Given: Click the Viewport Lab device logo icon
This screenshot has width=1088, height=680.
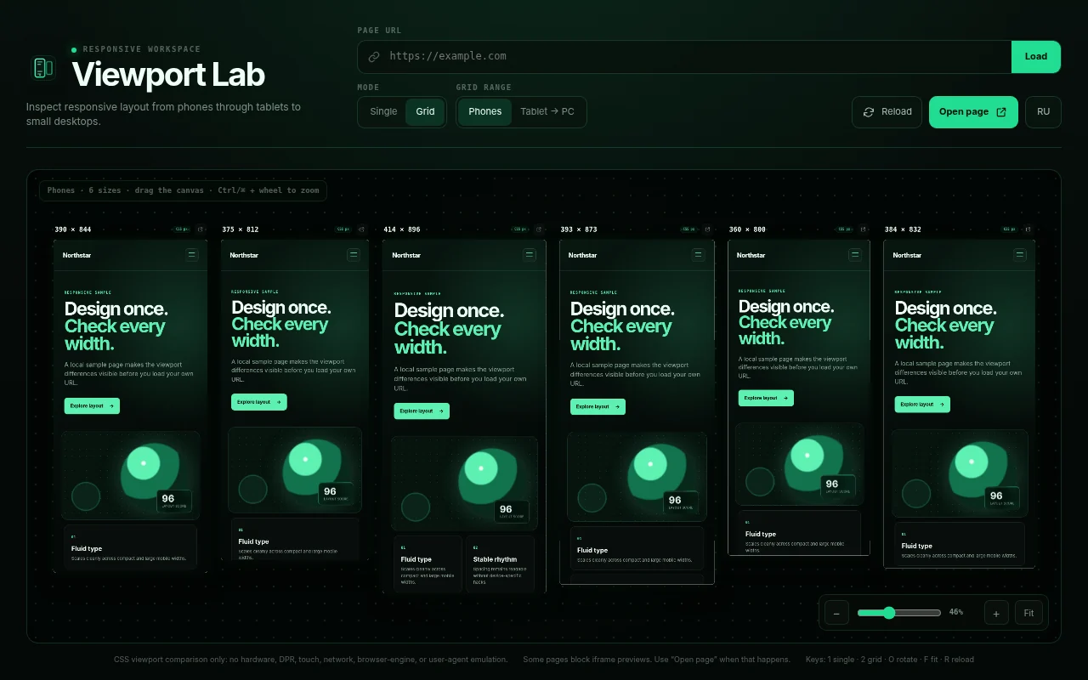Looking at the screenshot, I should pos(42,68).
